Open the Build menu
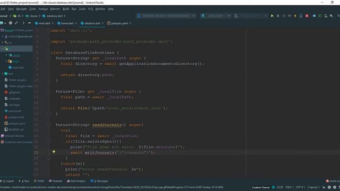 coord(66,9)
